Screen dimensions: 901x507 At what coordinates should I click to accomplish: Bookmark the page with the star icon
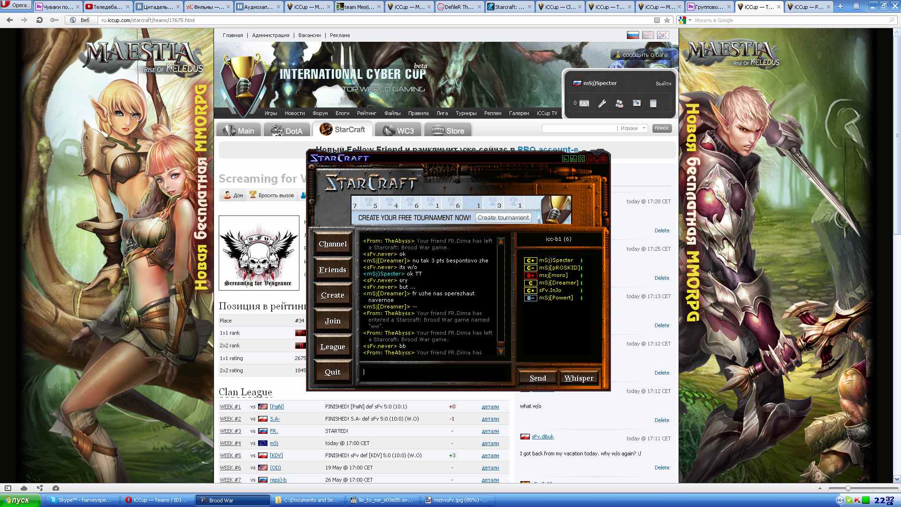(667, 20)
